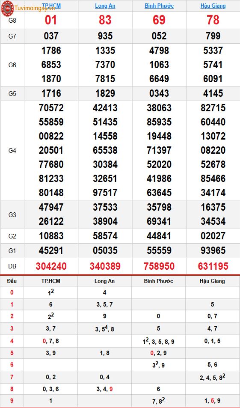Select G4 number 97517

105,193
